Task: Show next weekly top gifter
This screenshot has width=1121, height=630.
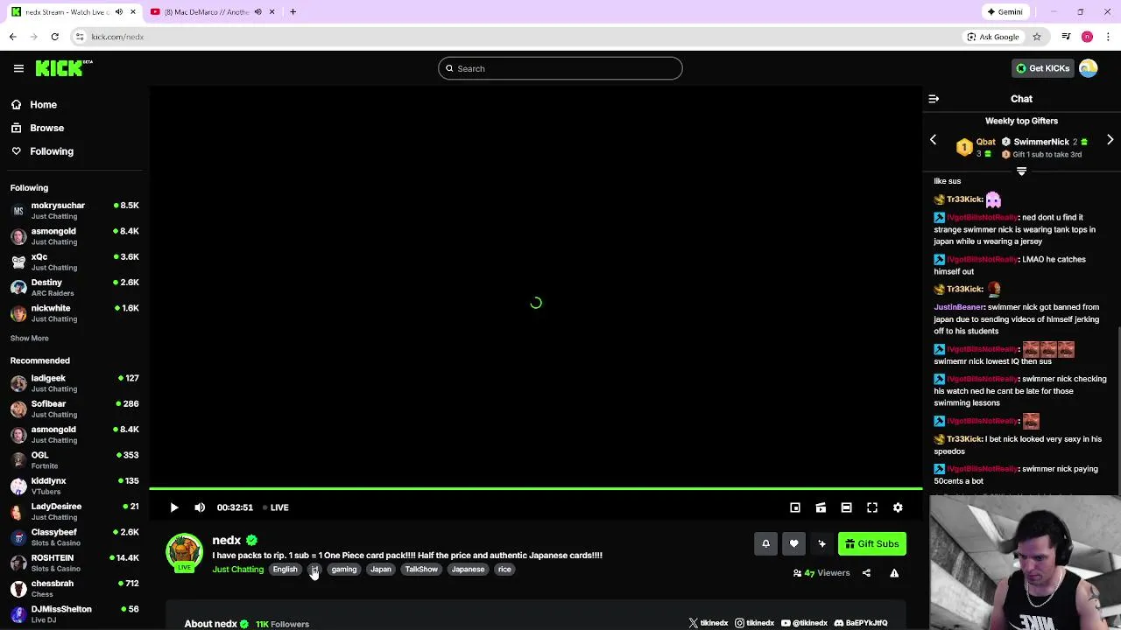Action: tap(1110, 140)
